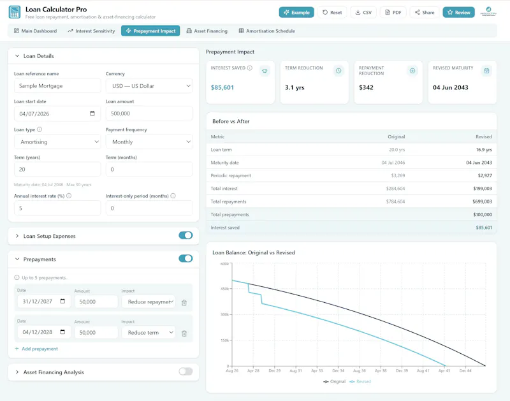510x401 pixels.
Task: Toggle Loan Setup Expenses switch off
Action: point(186,235)
